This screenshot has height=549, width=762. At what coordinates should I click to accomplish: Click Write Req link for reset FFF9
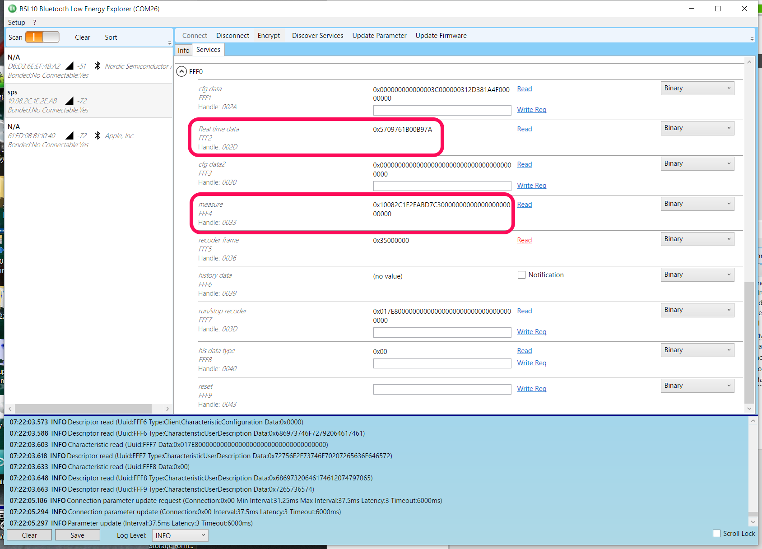point(532,389)
